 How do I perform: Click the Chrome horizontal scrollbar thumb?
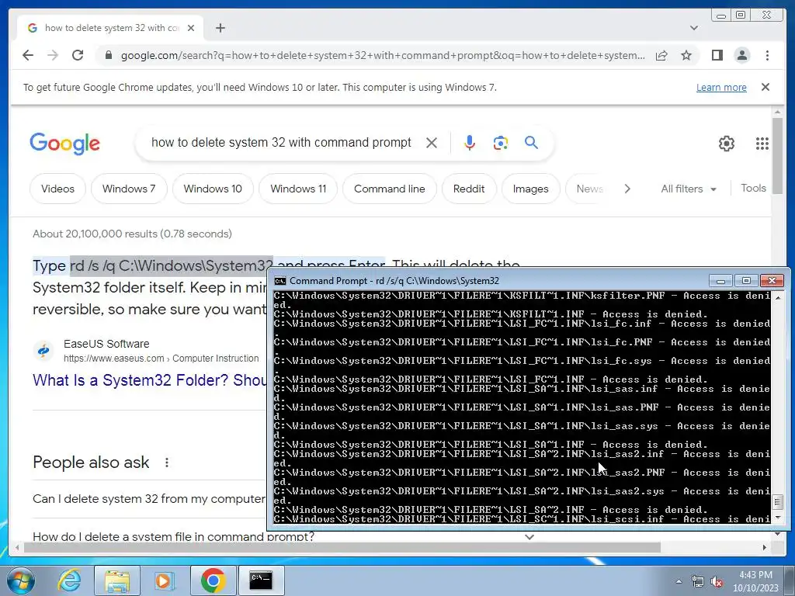[x=342, y=547]
